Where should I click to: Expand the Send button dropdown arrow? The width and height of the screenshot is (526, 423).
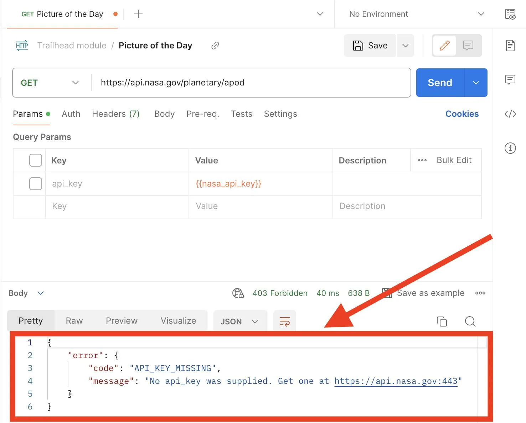coord(476,83)
